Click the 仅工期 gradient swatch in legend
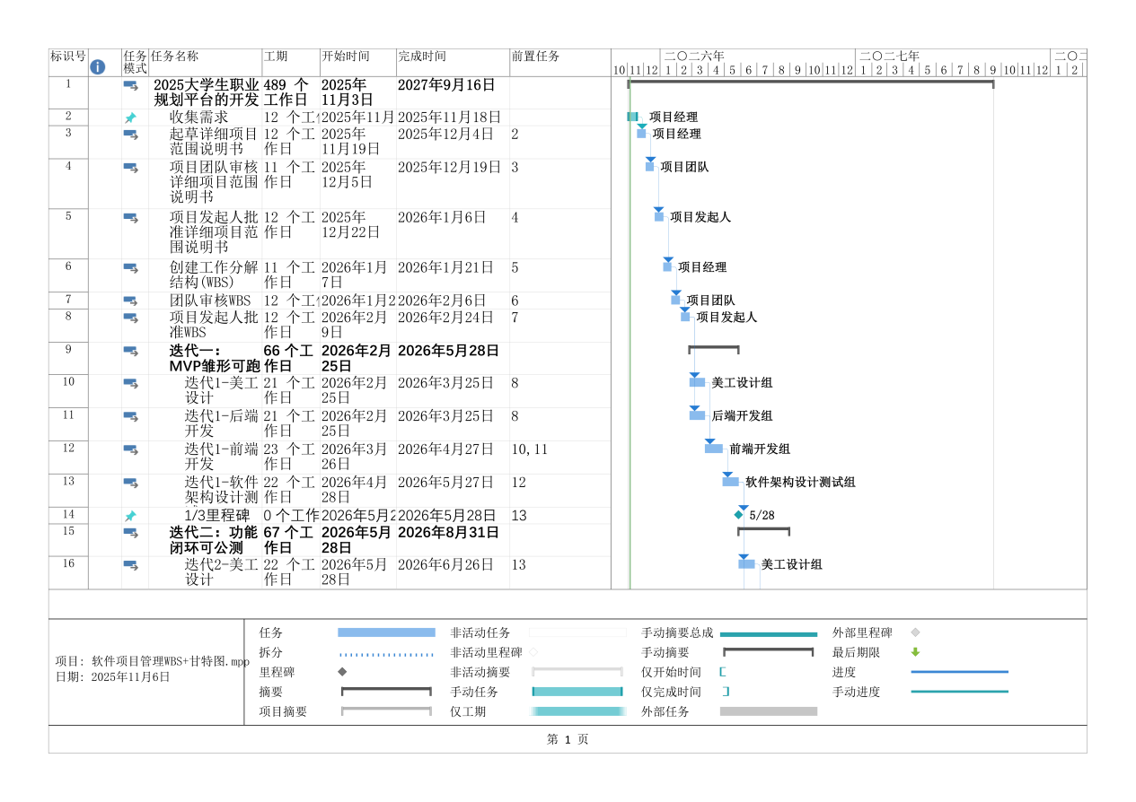This screenshot has height=802, width=1136. click(x=577, y=711)
